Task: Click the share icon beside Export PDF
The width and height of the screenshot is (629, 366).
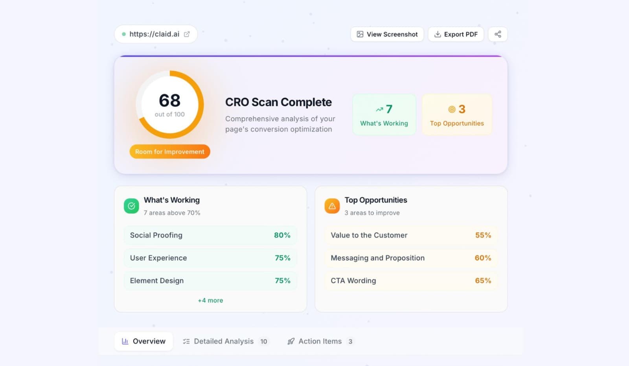Action: [x=498, y=34]
